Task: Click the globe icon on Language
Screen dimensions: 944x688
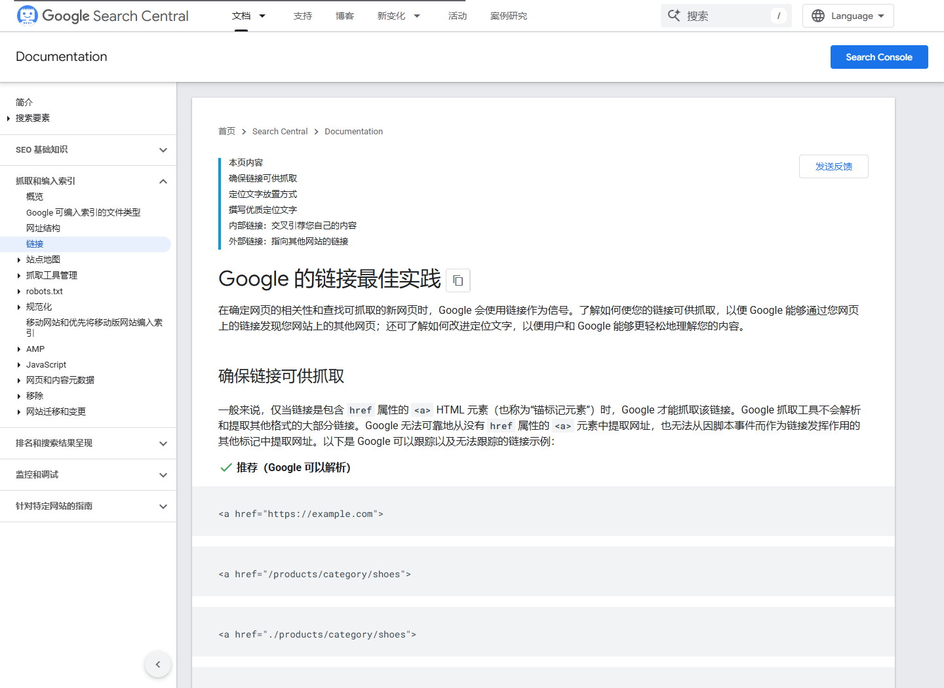Action: pos(818,16)
